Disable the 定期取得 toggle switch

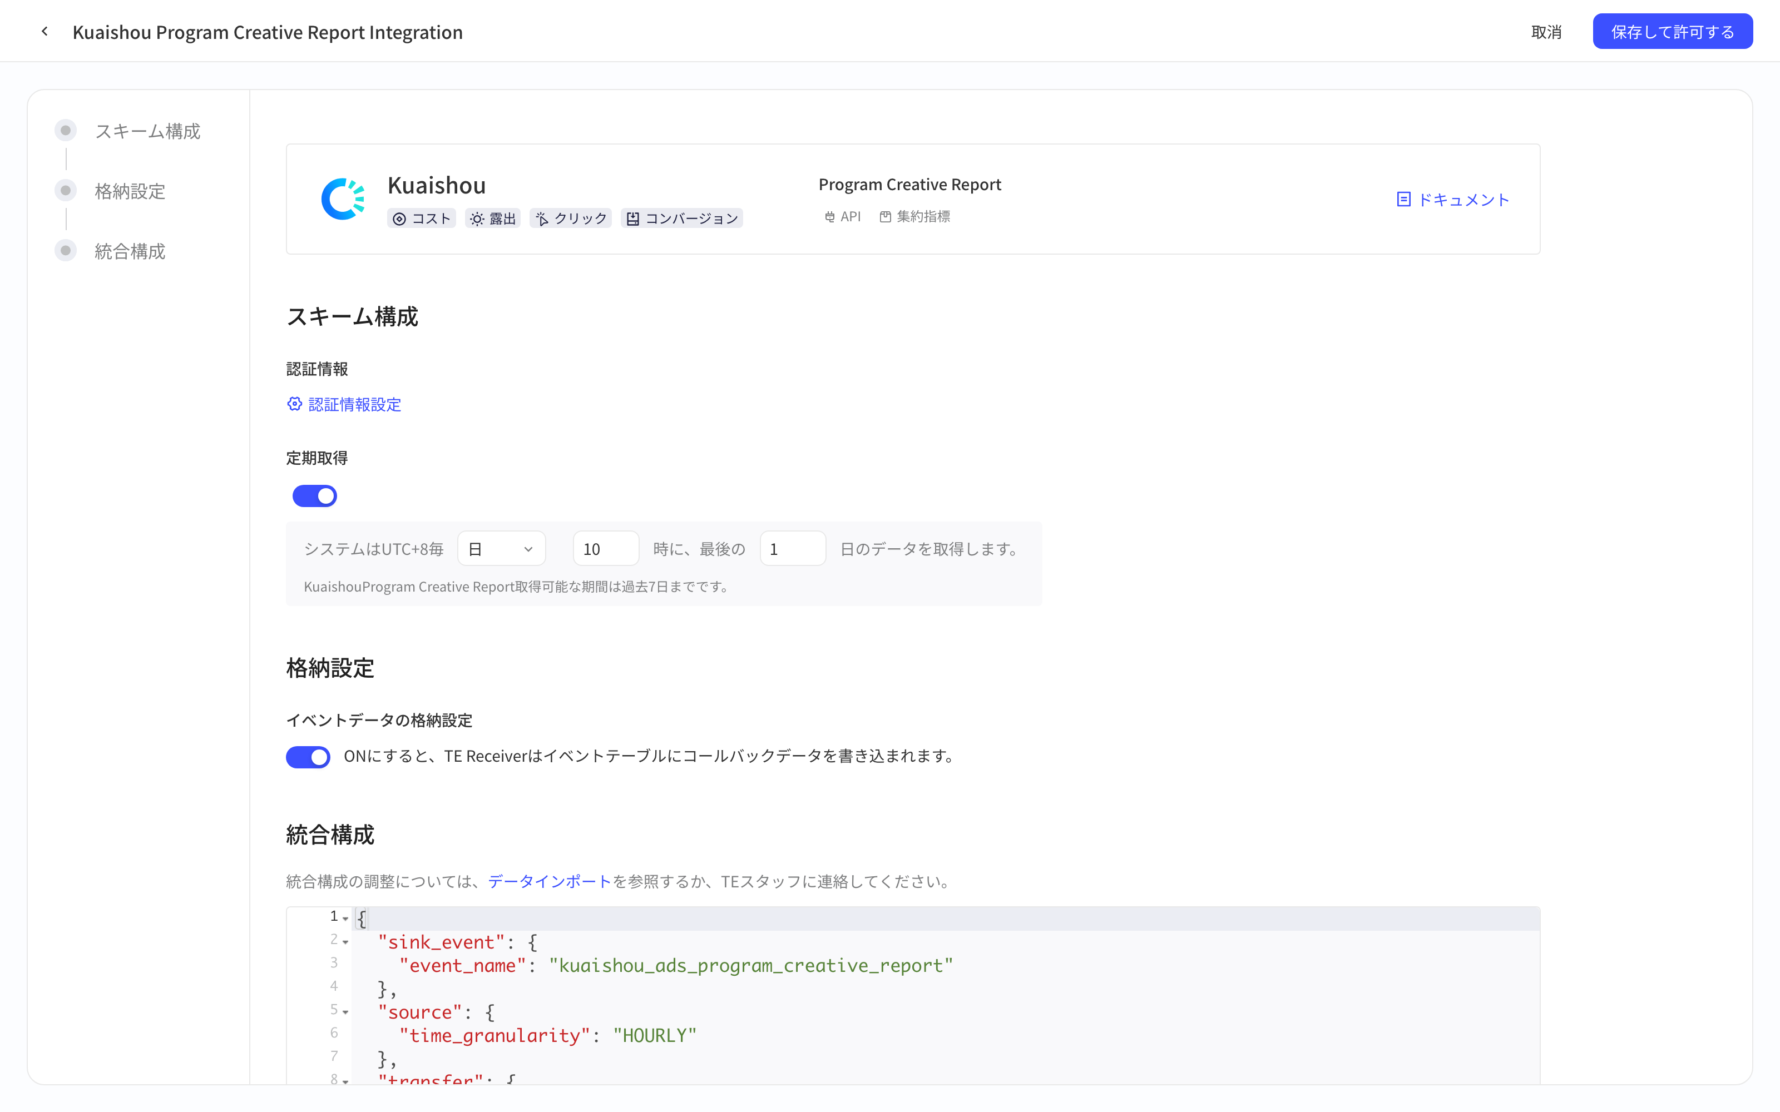[315, 496]
